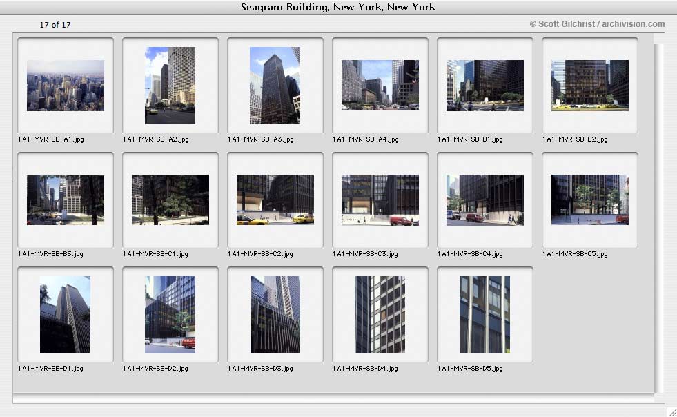The width and height of the screenshot is (677, 417).
Task: Click the filename label 1A1-MVR-SB-B2.jpg
Action: tap(575, 139)
